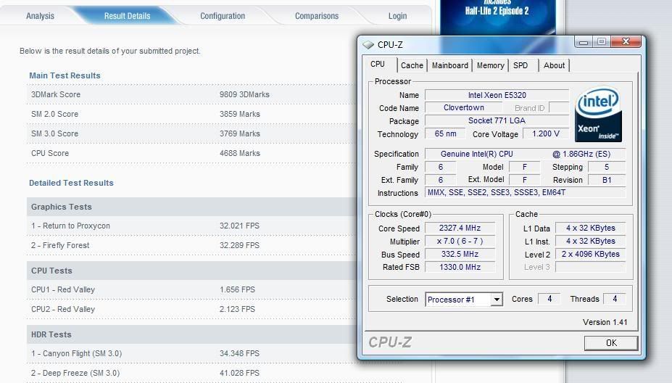The height and width of the screenshot is (383, 672).
Task: Open the Comparisons tab on the webpage
Action: (317, 16)
